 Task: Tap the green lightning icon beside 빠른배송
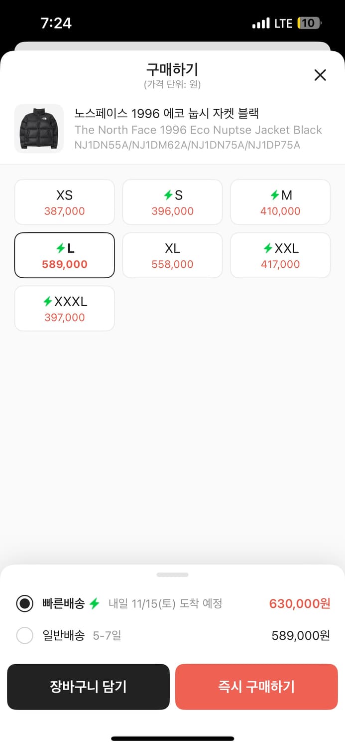point(95,604)
